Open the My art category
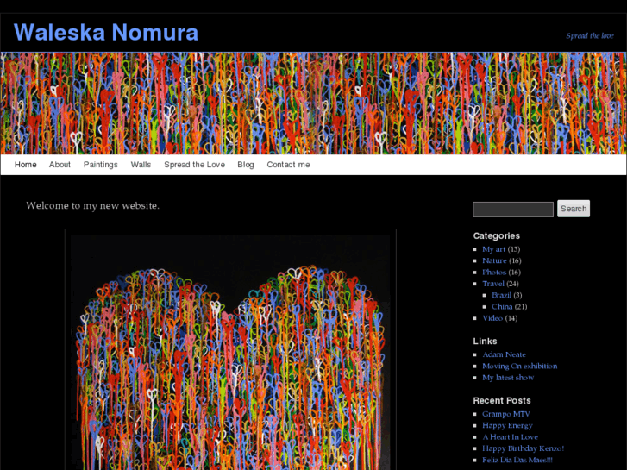This screenshot has height=470, width=627. (493, 249)
